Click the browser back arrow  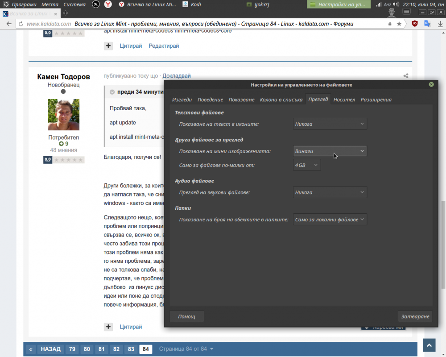click(x=9, y=24)
